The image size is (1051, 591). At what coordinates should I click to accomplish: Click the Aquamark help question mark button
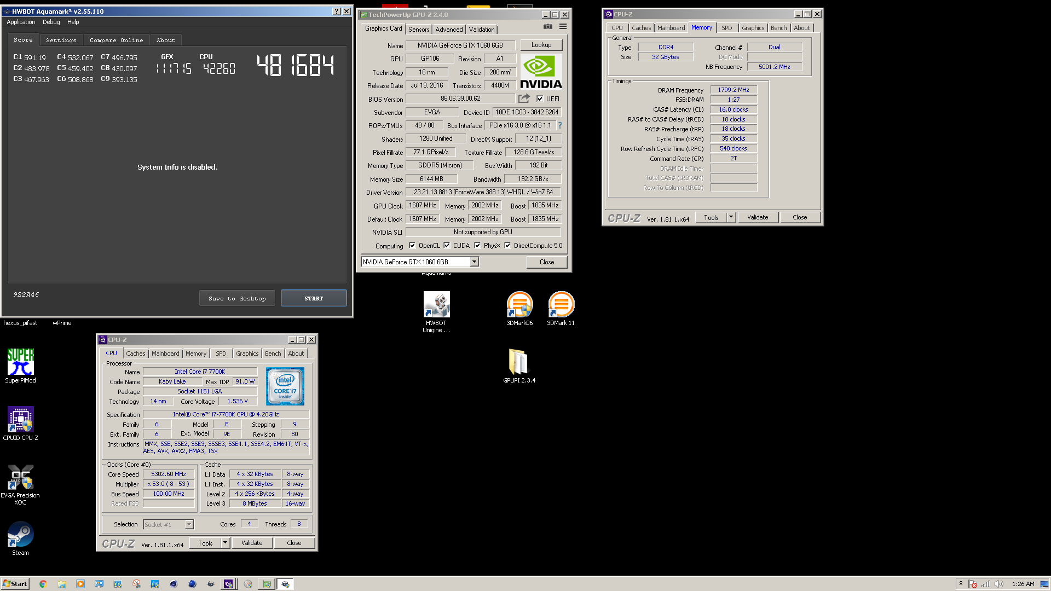[x=337, y=11]
